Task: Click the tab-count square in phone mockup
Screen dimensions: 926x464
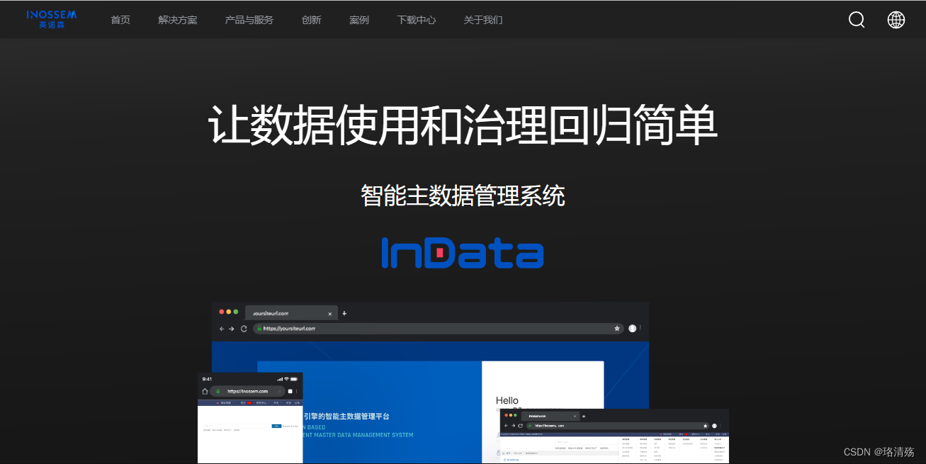Action: (290, 391)
